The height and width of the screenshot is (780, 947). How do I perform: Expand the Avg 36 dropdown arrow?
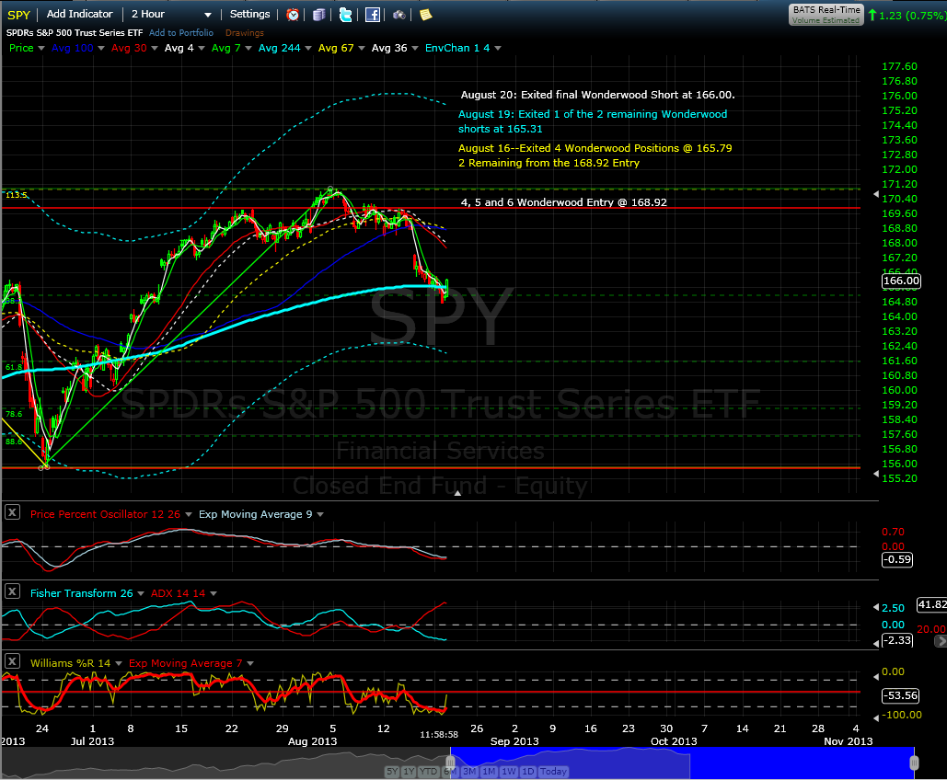coord(414,49)
